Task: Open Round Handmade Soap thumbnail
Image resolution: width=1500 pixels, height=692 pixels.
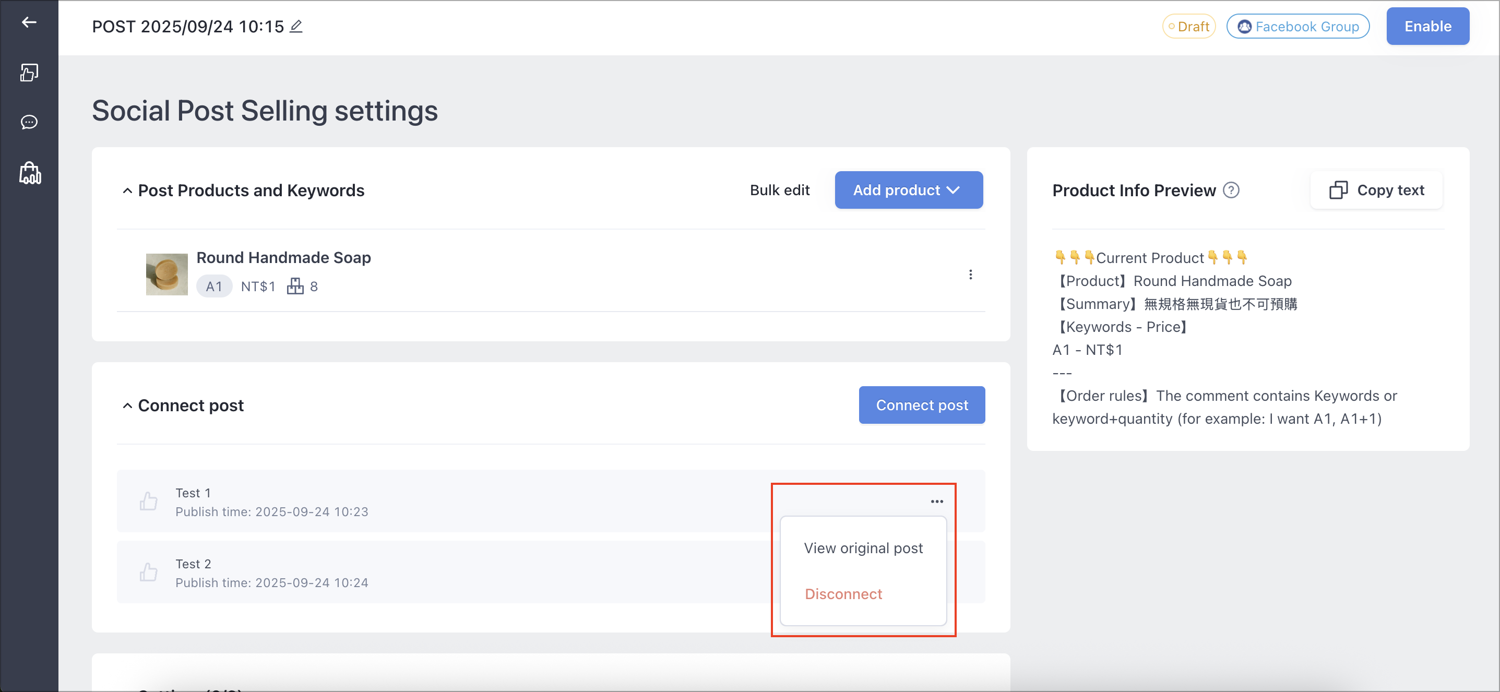Action: 167,274
